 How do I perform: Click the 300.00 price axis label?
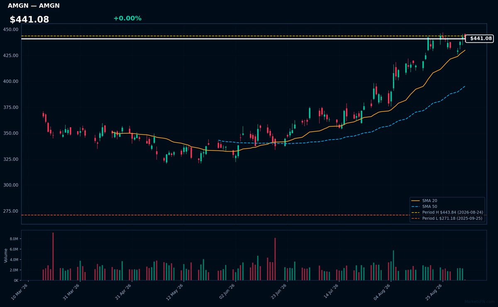pyautogui.click(x=10, y=185)
